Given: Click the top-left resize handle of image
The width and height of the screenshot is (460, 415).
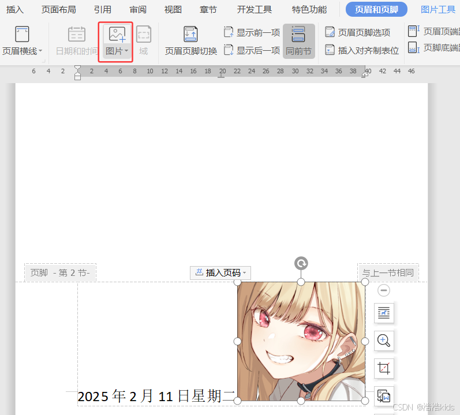Looking at the screenshot, I should (x=237, y=282).
